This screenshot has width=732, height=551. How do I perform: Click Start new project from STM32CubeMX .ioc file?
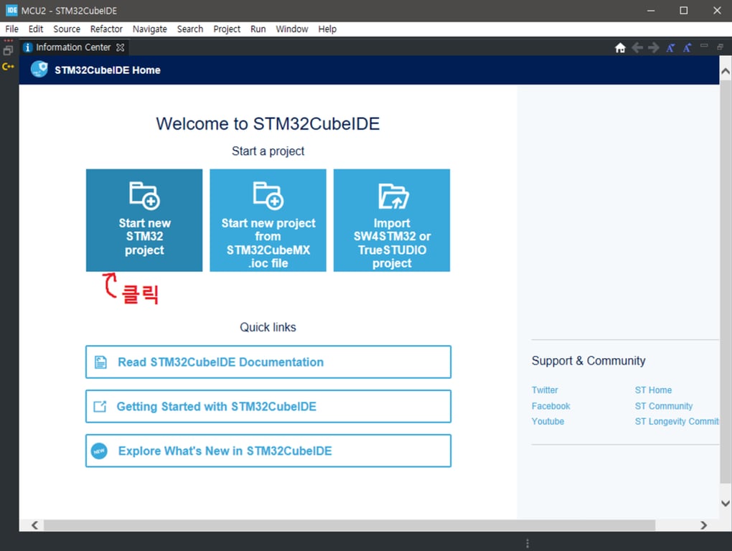(x=268, y=220)
